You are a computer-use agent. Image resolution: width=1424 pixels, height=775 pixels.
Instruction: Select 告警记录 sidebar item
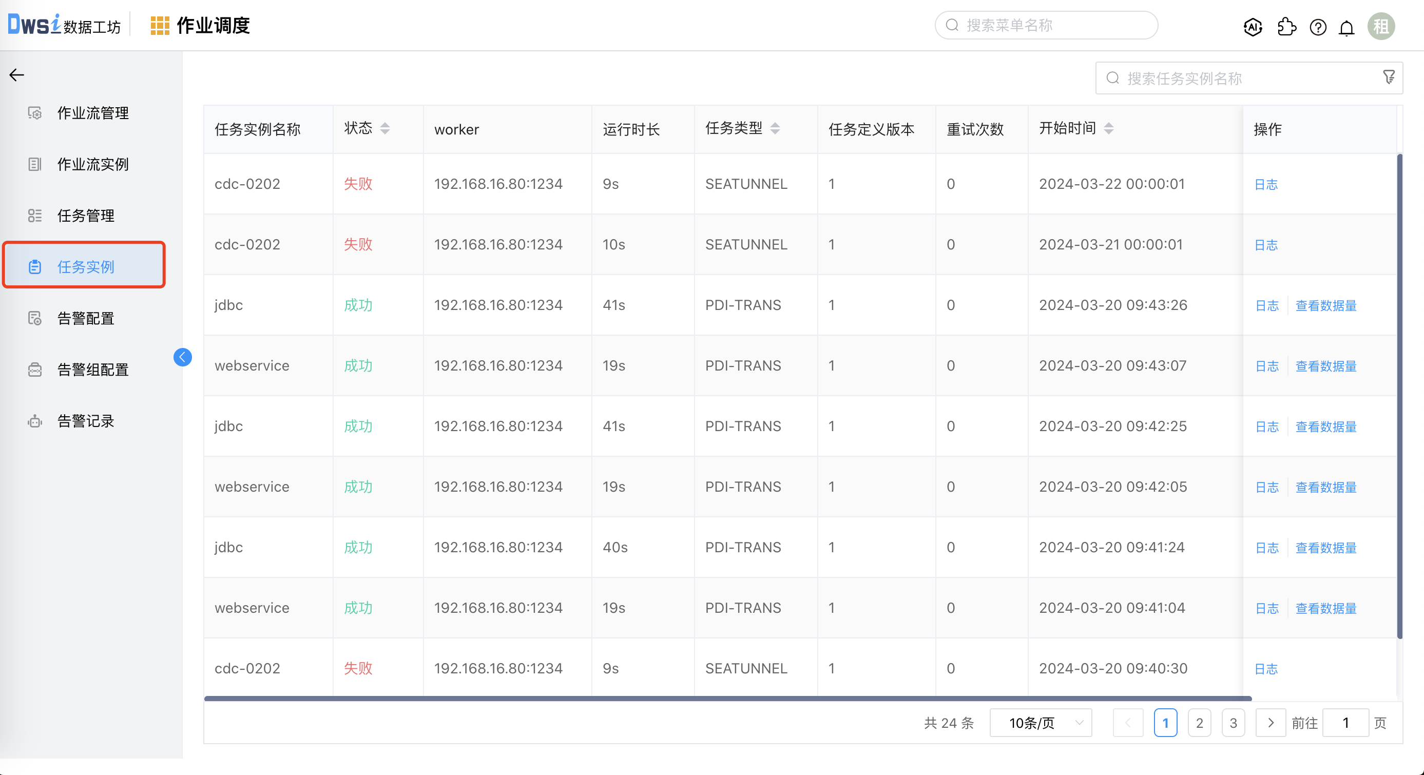click(86, 421)
